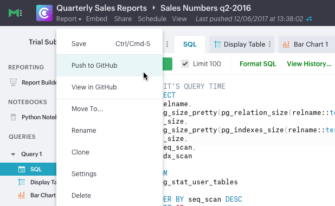Open the Share option

tap(123, 19)
